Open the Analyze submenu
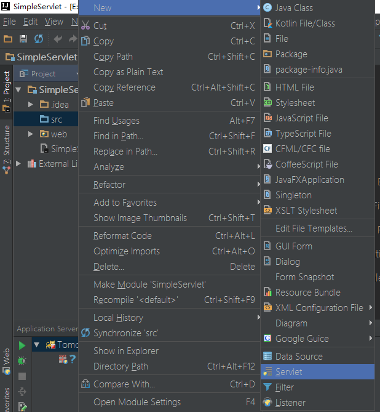Viewport: 380px width, 412px height. (170, 167)
